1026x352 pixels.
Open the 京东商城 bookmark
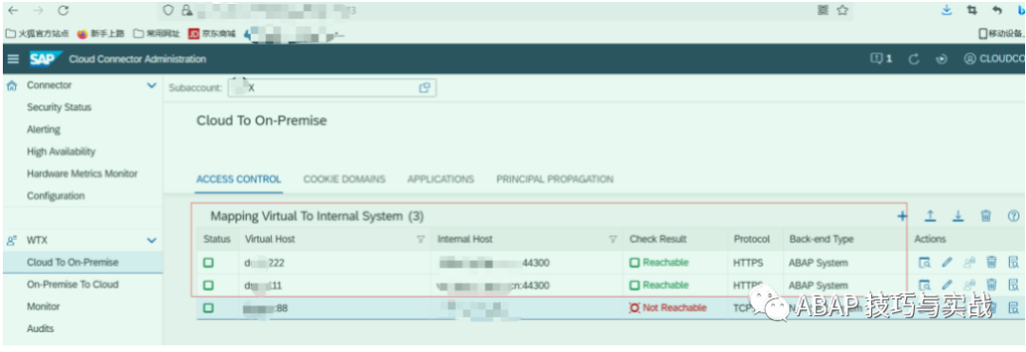[212, 33]
